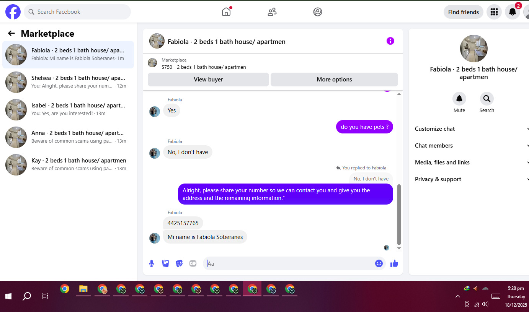
Task: Click the grey cloud tray icon
Action: 485,288
